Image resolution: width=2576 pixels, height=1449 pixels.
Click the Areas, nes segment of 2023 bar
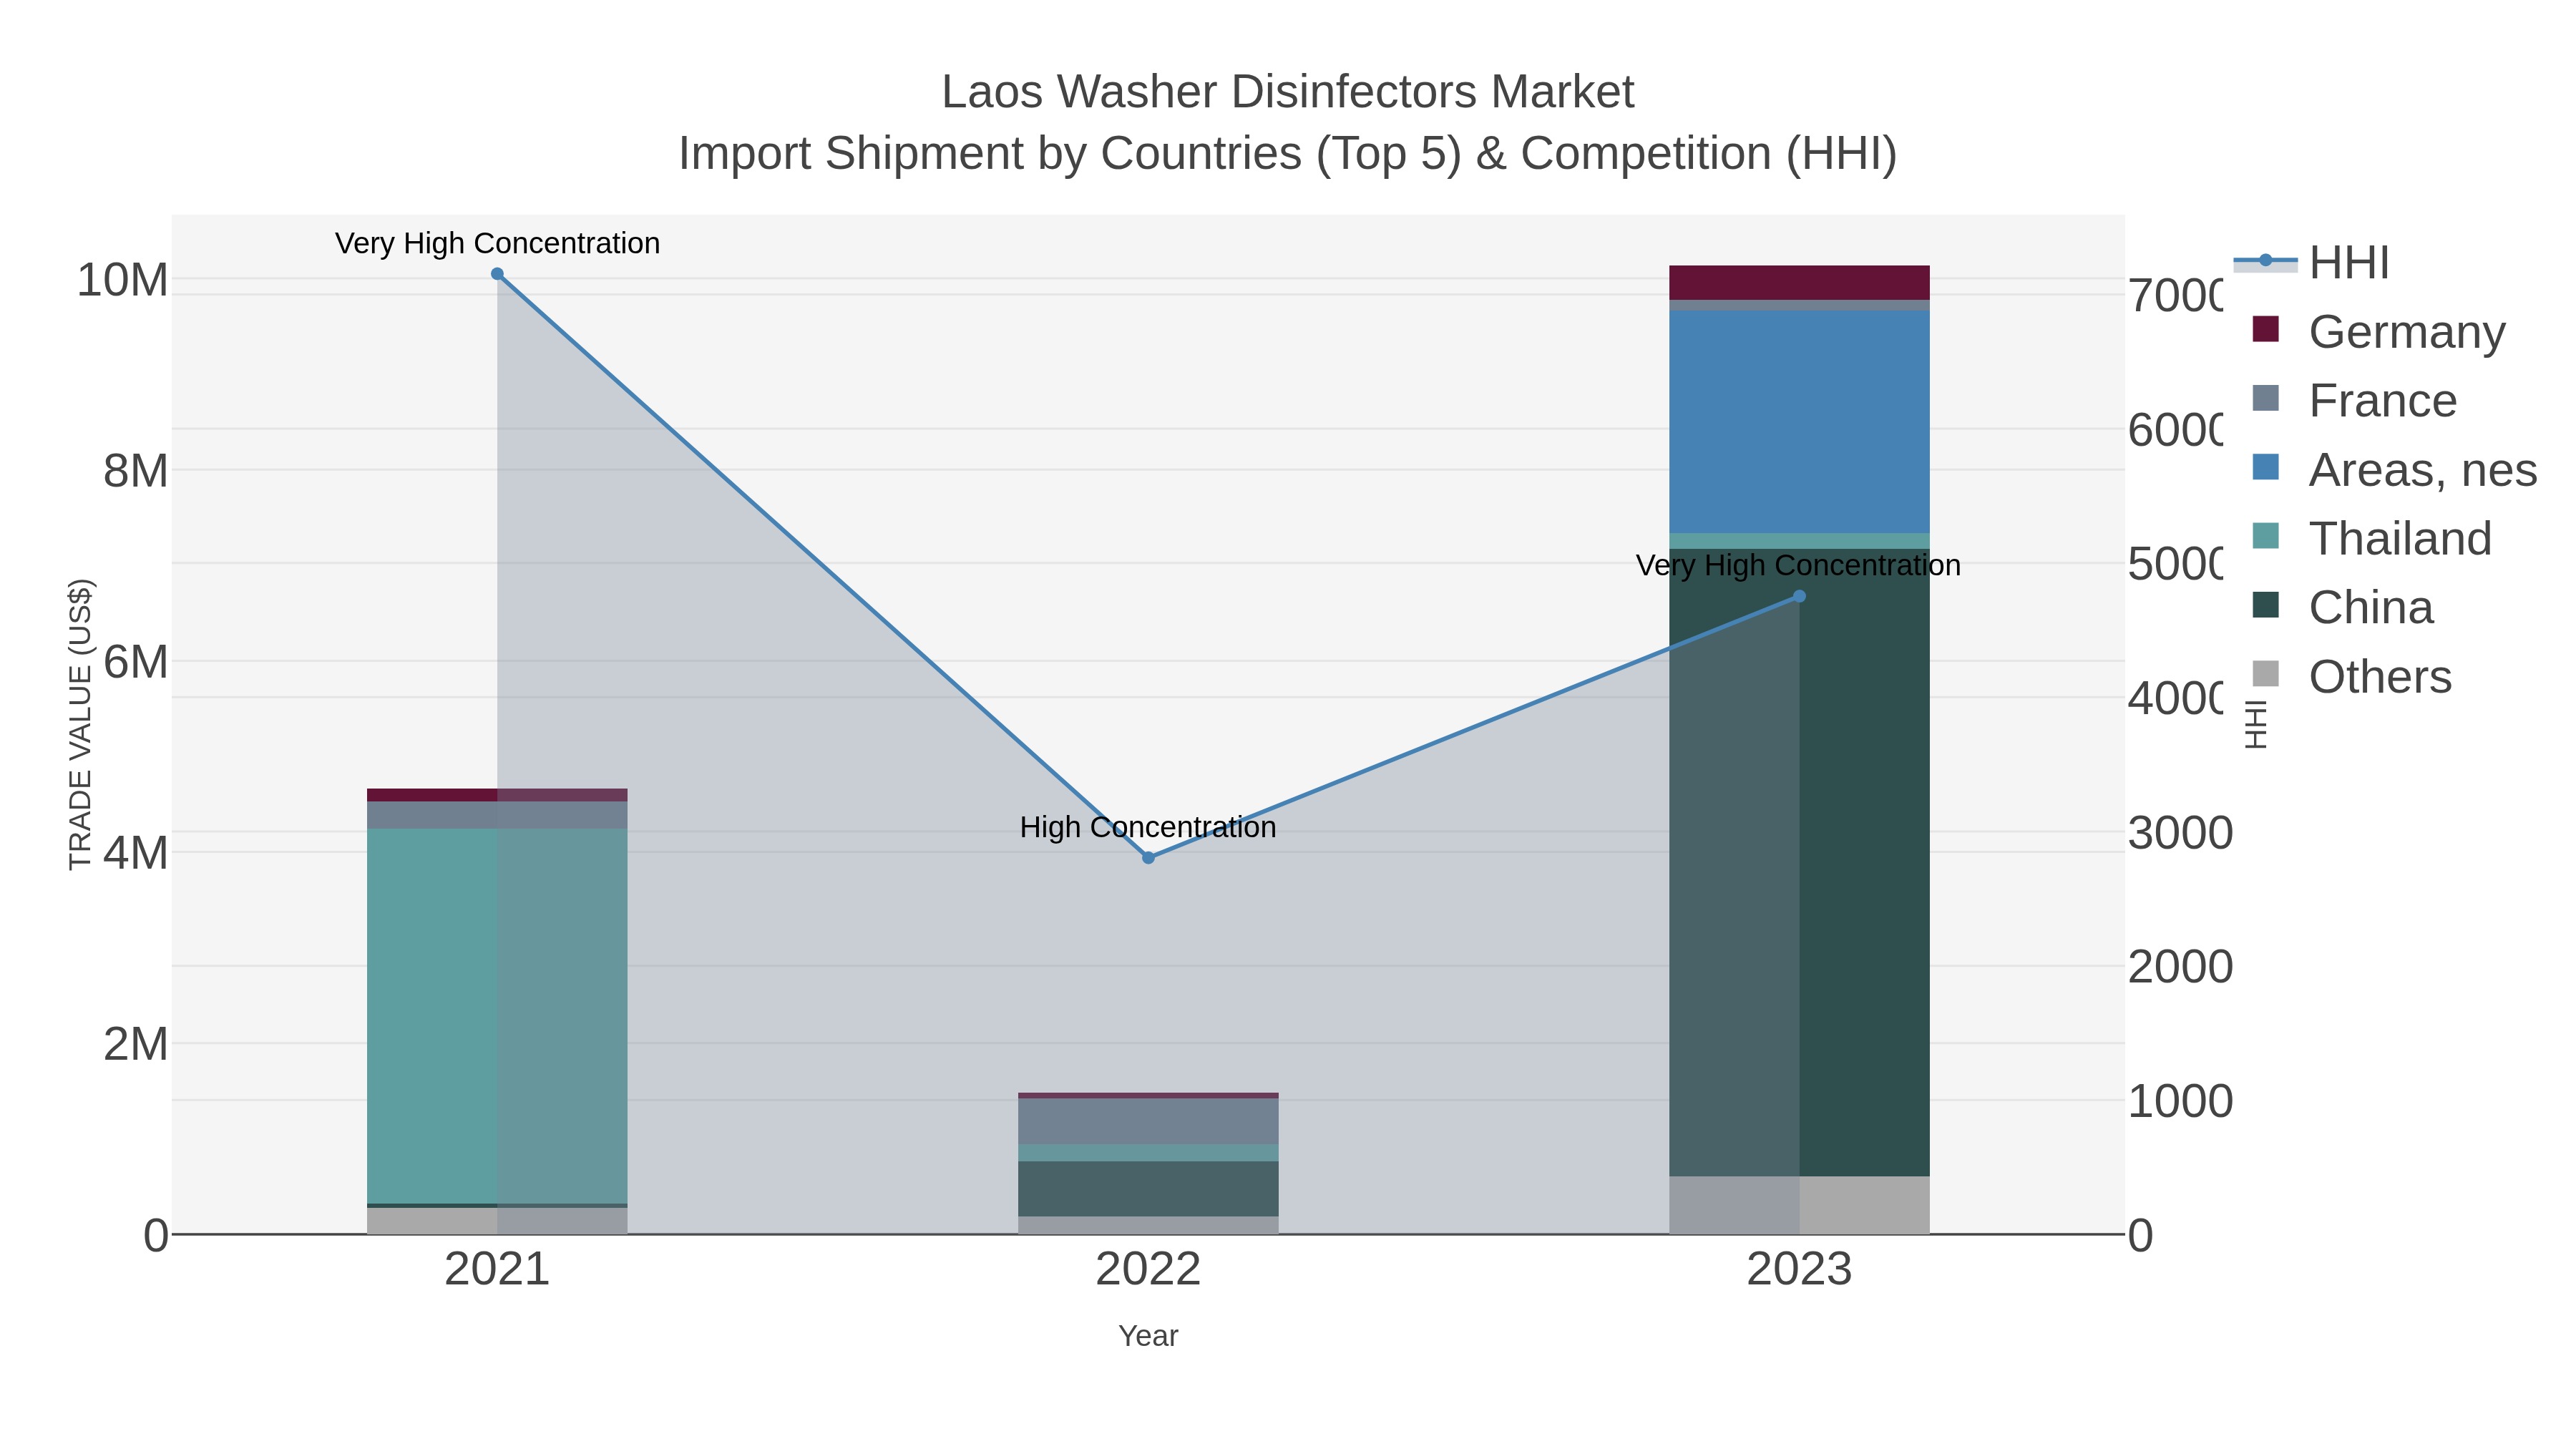(x=1799, y=422)
